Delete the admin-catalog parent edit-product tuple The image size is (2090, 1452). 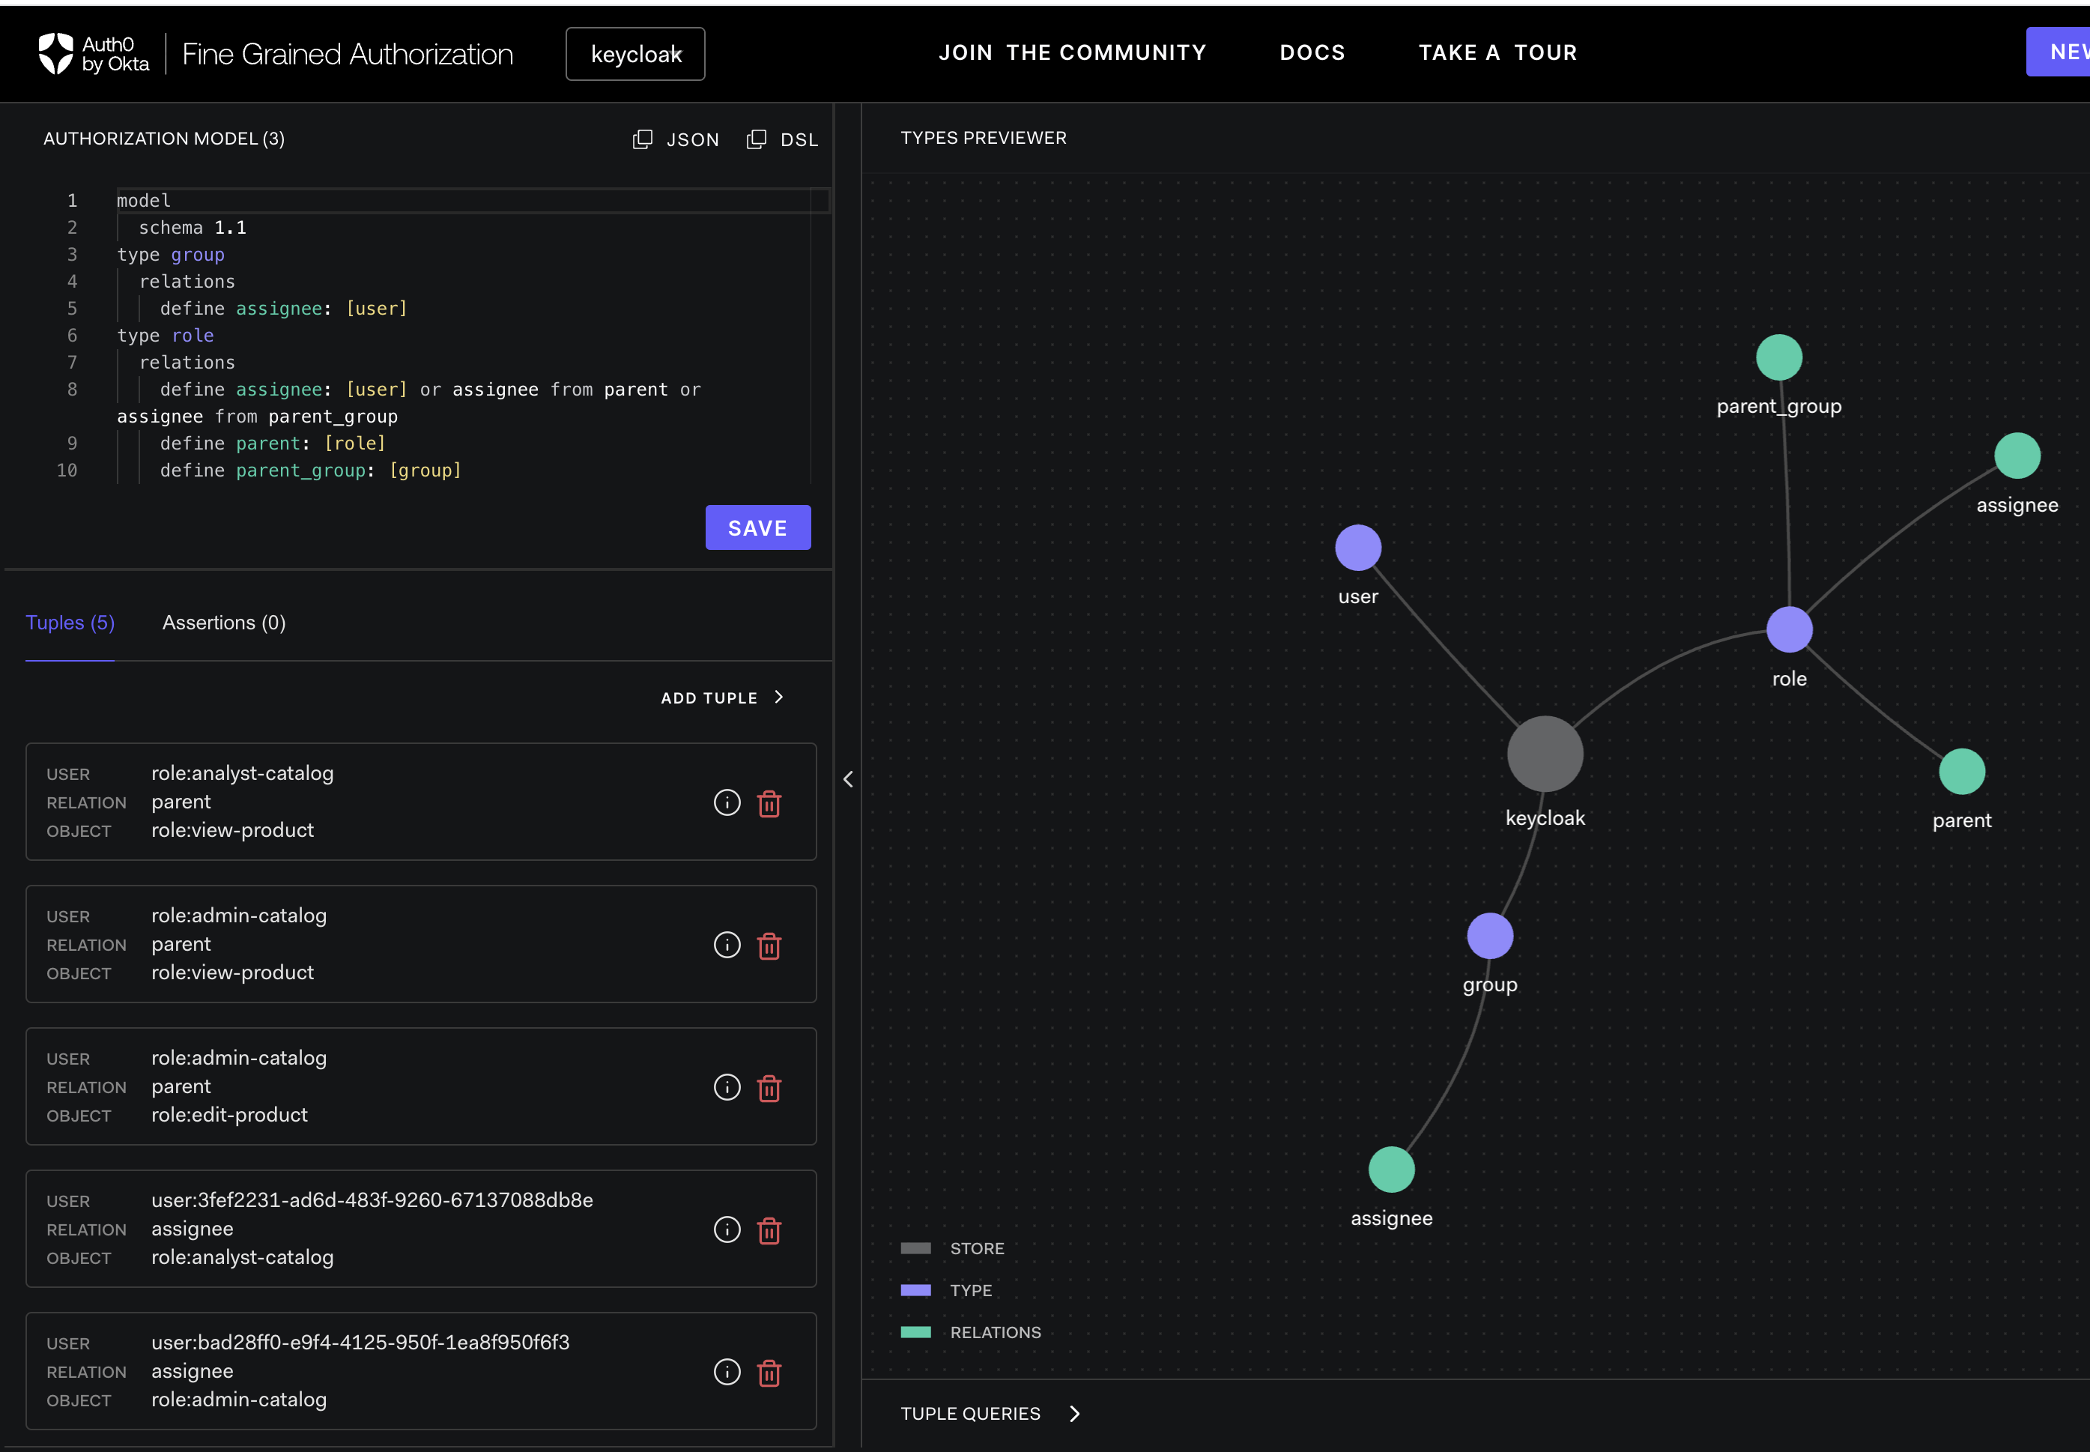tap(769, 1088)
